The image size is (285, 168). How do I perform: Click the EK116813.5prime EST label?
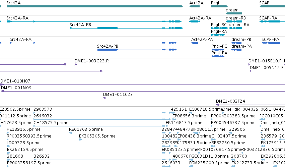[184, 123]
